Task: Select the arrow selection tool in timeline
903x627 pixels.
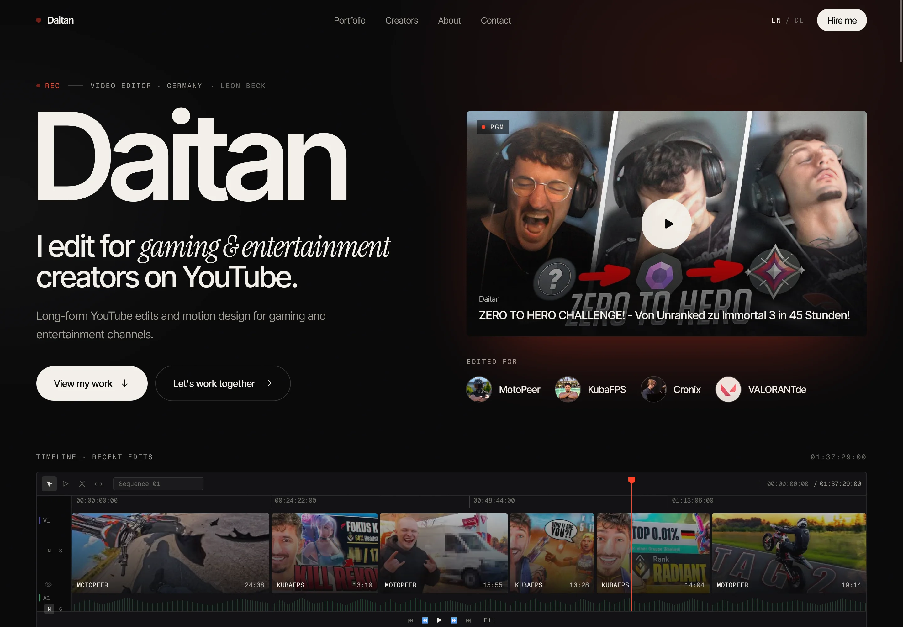Action: [49, 484]
